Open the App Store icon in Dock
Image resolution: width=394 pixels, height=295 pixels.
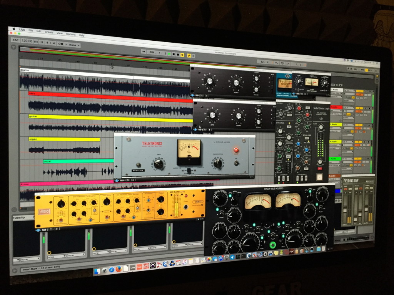221,258
